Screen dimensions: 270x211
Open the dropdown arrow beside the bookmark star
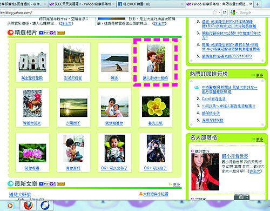219,12
